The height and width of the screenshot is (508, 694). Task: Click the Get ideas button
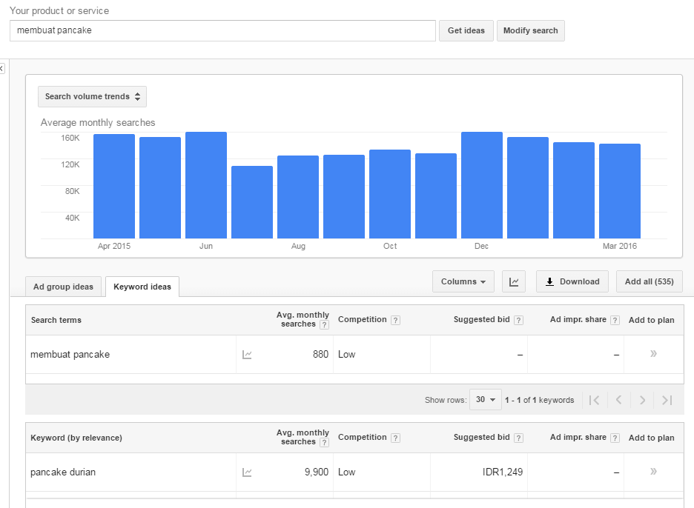click(x=466, y=30)
